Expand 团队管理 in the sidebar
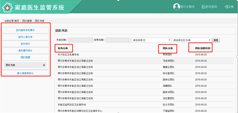The height and width of the screenshot is (113, 238). (x=25, y=57)
